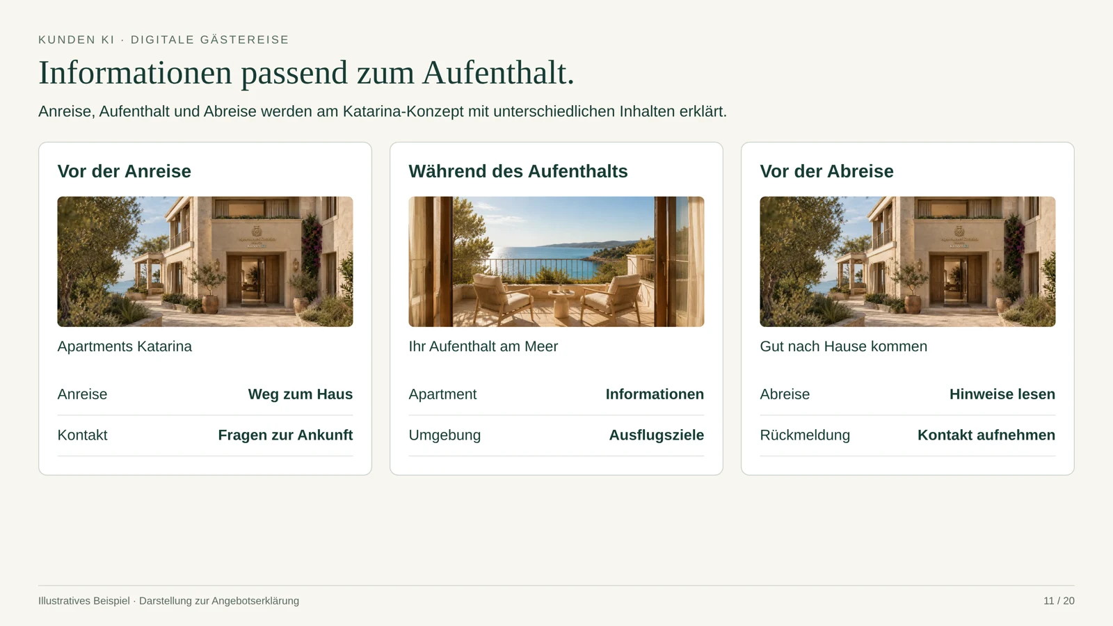
Task: Open the Weg zum Haus link
Action: point(301,394)
